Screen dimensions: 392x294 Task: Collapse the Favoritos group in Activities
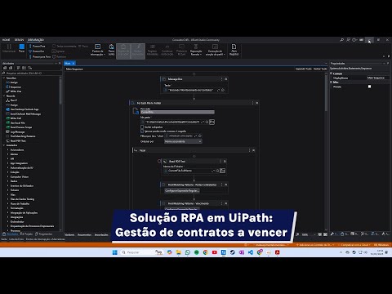(x=4, y=78)
